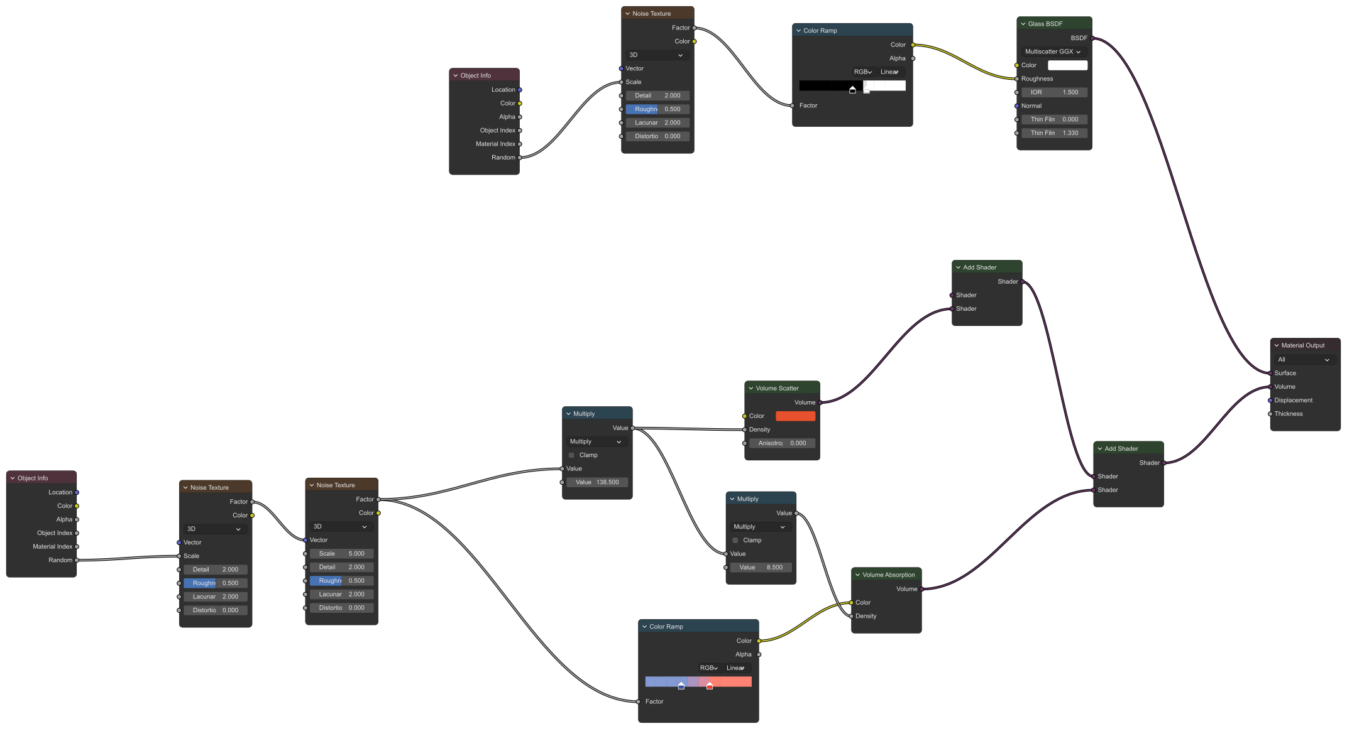Image resolution: width=1347 pixels, height=729 pixels.
Task: Enable Clamp in the 138.500 Multiply node
Action: click(x=571, y=455)
